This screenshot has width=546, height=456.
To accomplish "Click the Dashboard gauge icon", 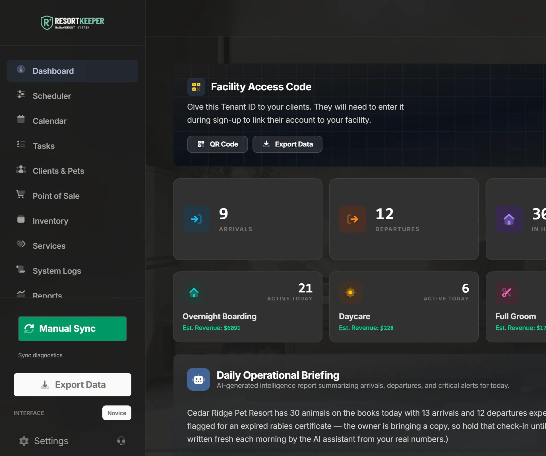I will 21,69.
